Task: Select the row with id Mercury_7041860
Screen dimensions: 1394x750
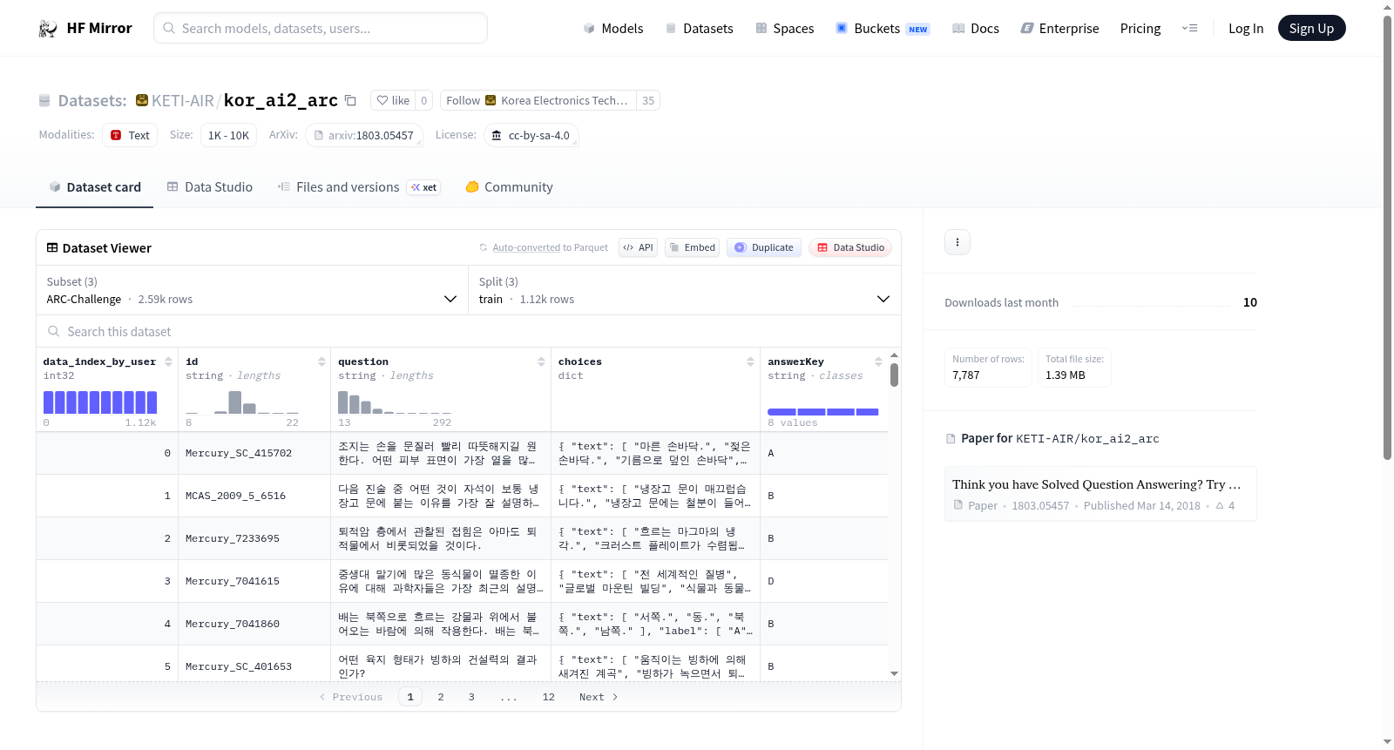Action: click(x=462, y=624)
